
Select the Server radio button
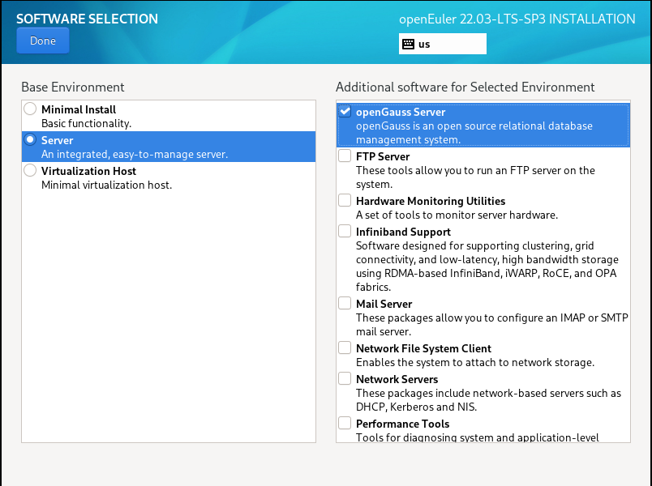[30, 139]
